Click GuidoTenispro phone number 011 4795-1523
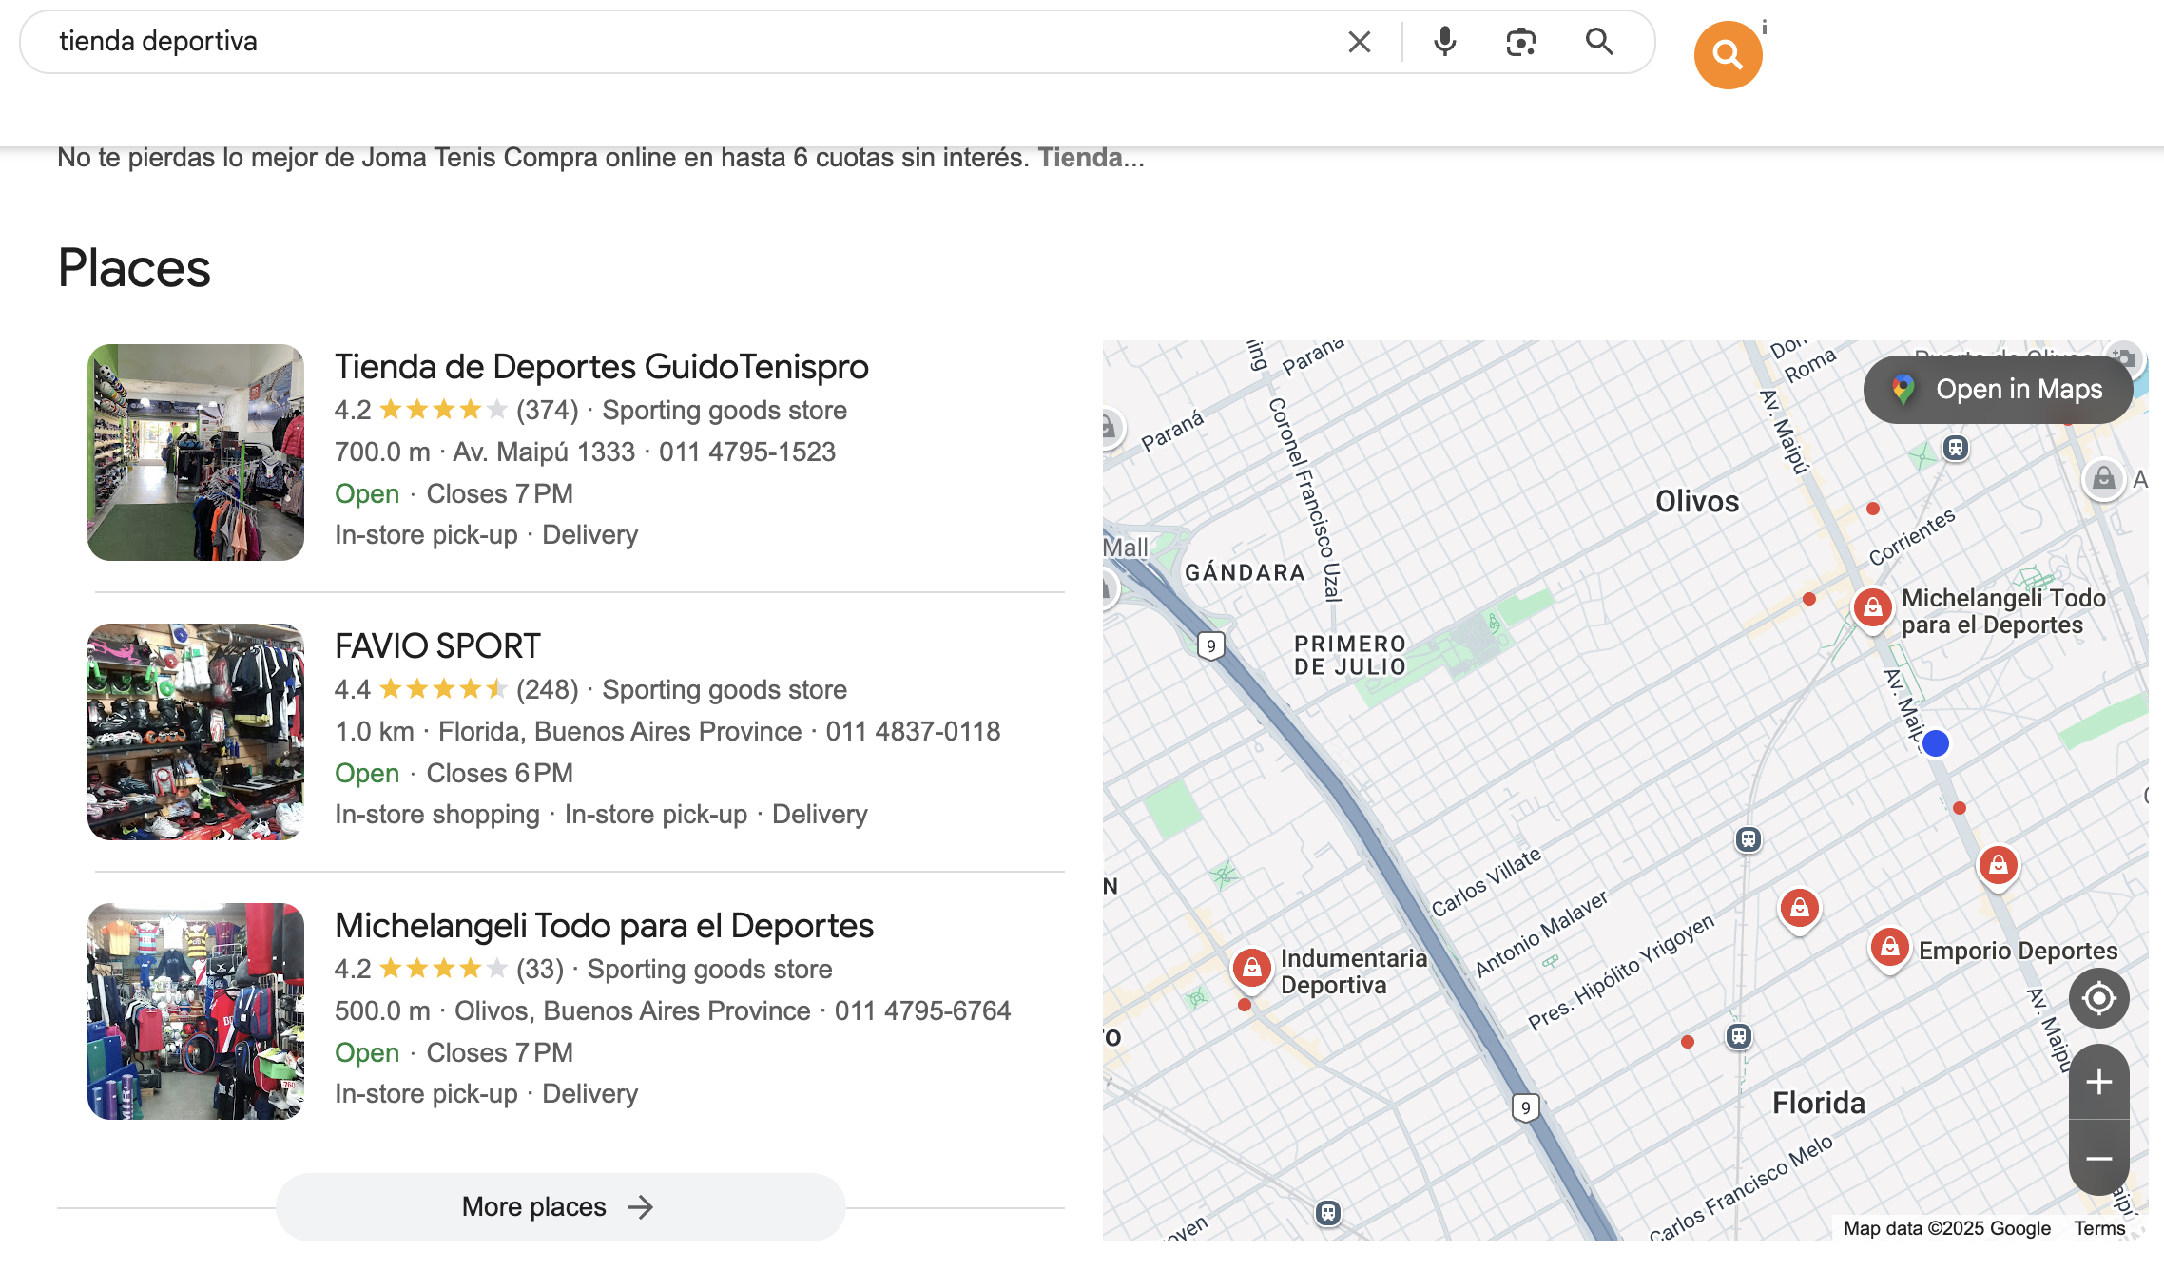The height and width of the screenshot is (1270, 2164). click(747, 452)
